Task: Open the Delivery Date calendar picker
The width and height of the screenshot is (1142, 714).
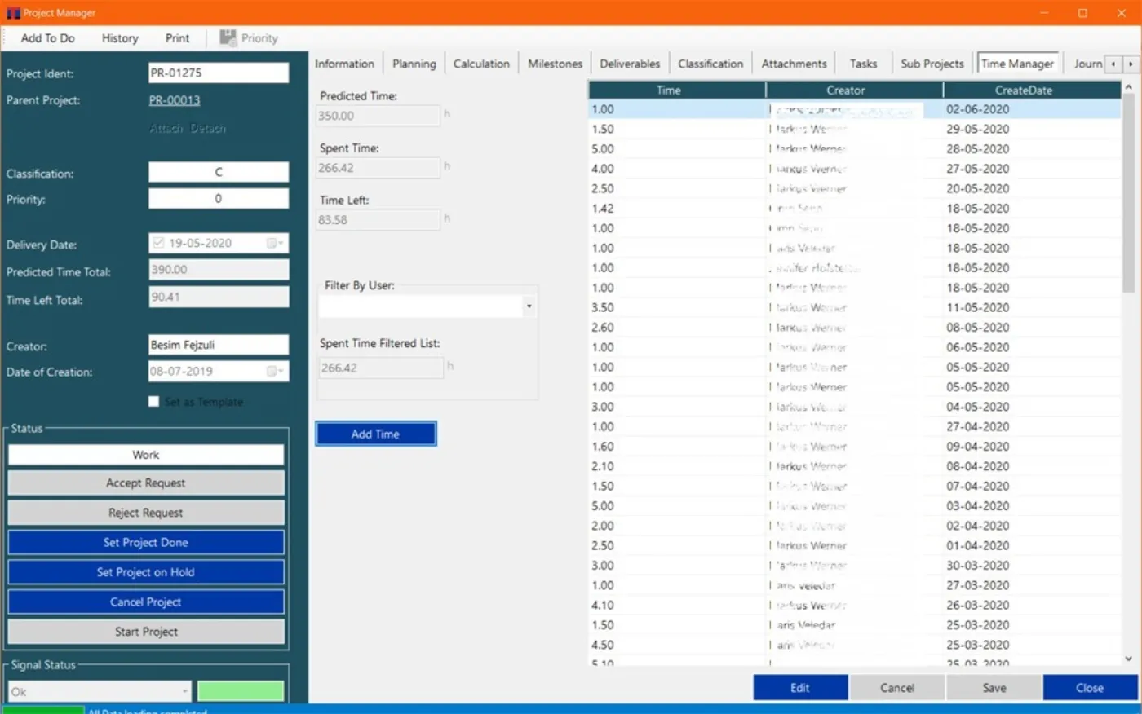Action: pyautogui.click(x=275, y=243)
